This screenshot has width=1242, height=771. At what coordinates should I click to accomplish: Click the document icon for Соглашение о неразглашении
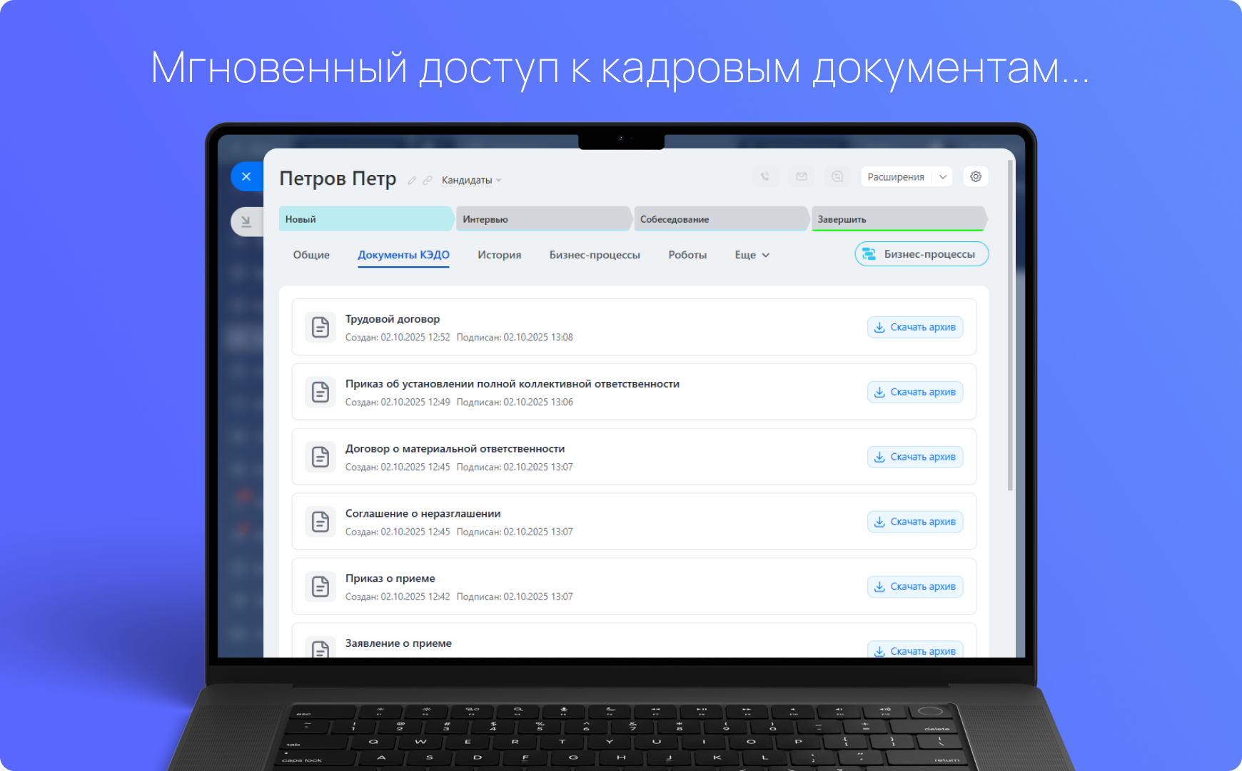[x=320, y=522]
